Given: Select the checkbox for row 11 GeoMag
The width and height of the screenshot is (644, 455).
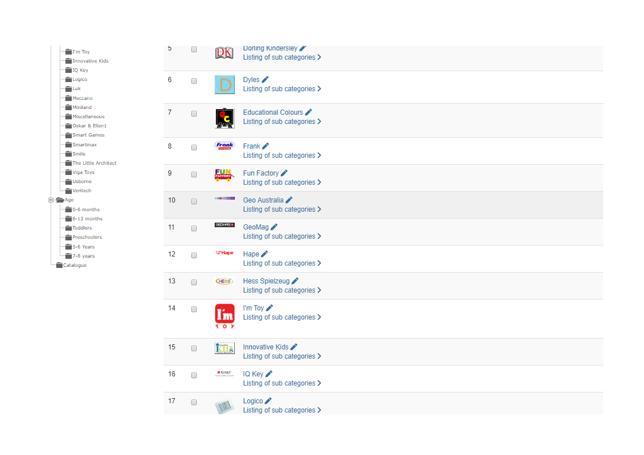Looking at the screenshot, I should coord(194,228).
